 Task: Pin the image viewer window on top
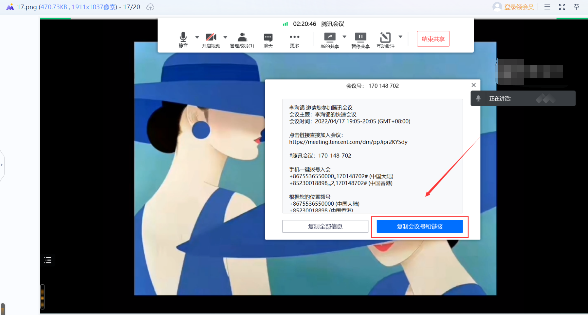(x=577, y=7)
